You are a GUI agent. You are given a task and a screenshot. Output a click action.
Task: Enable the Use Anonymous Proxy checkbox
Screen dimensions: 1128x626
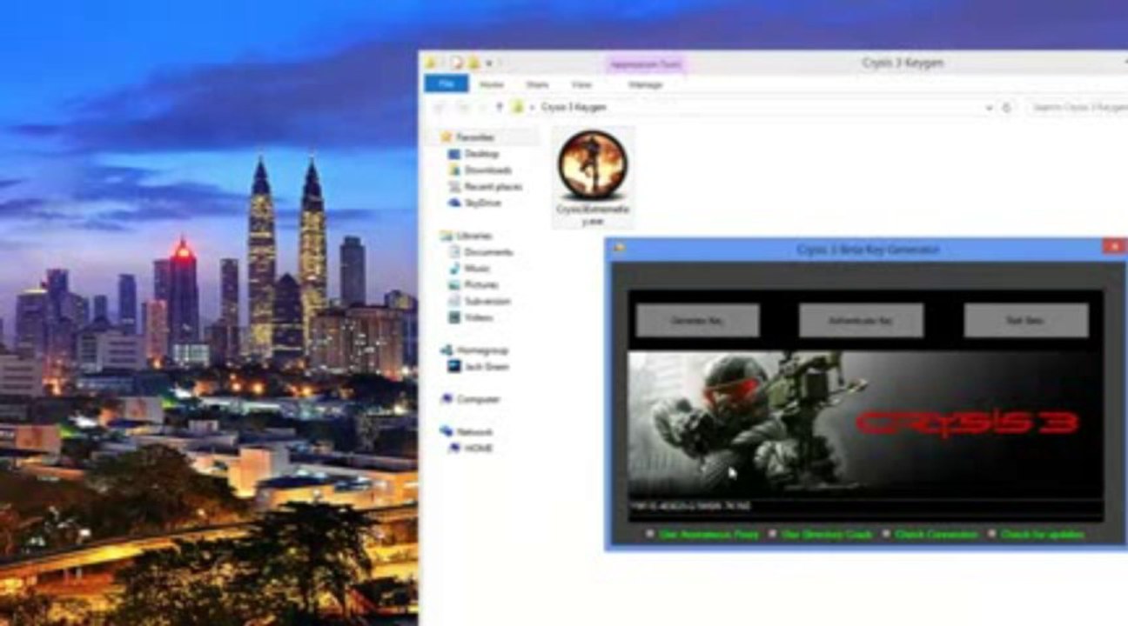tap(650, 534)
